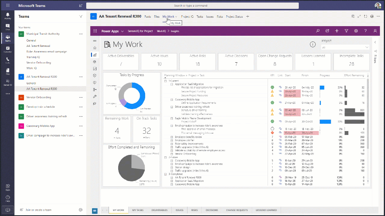Switch to CHANGE REQUESTS report tab
The height and width of the screenshot is (216, 385).
(237, 210)
